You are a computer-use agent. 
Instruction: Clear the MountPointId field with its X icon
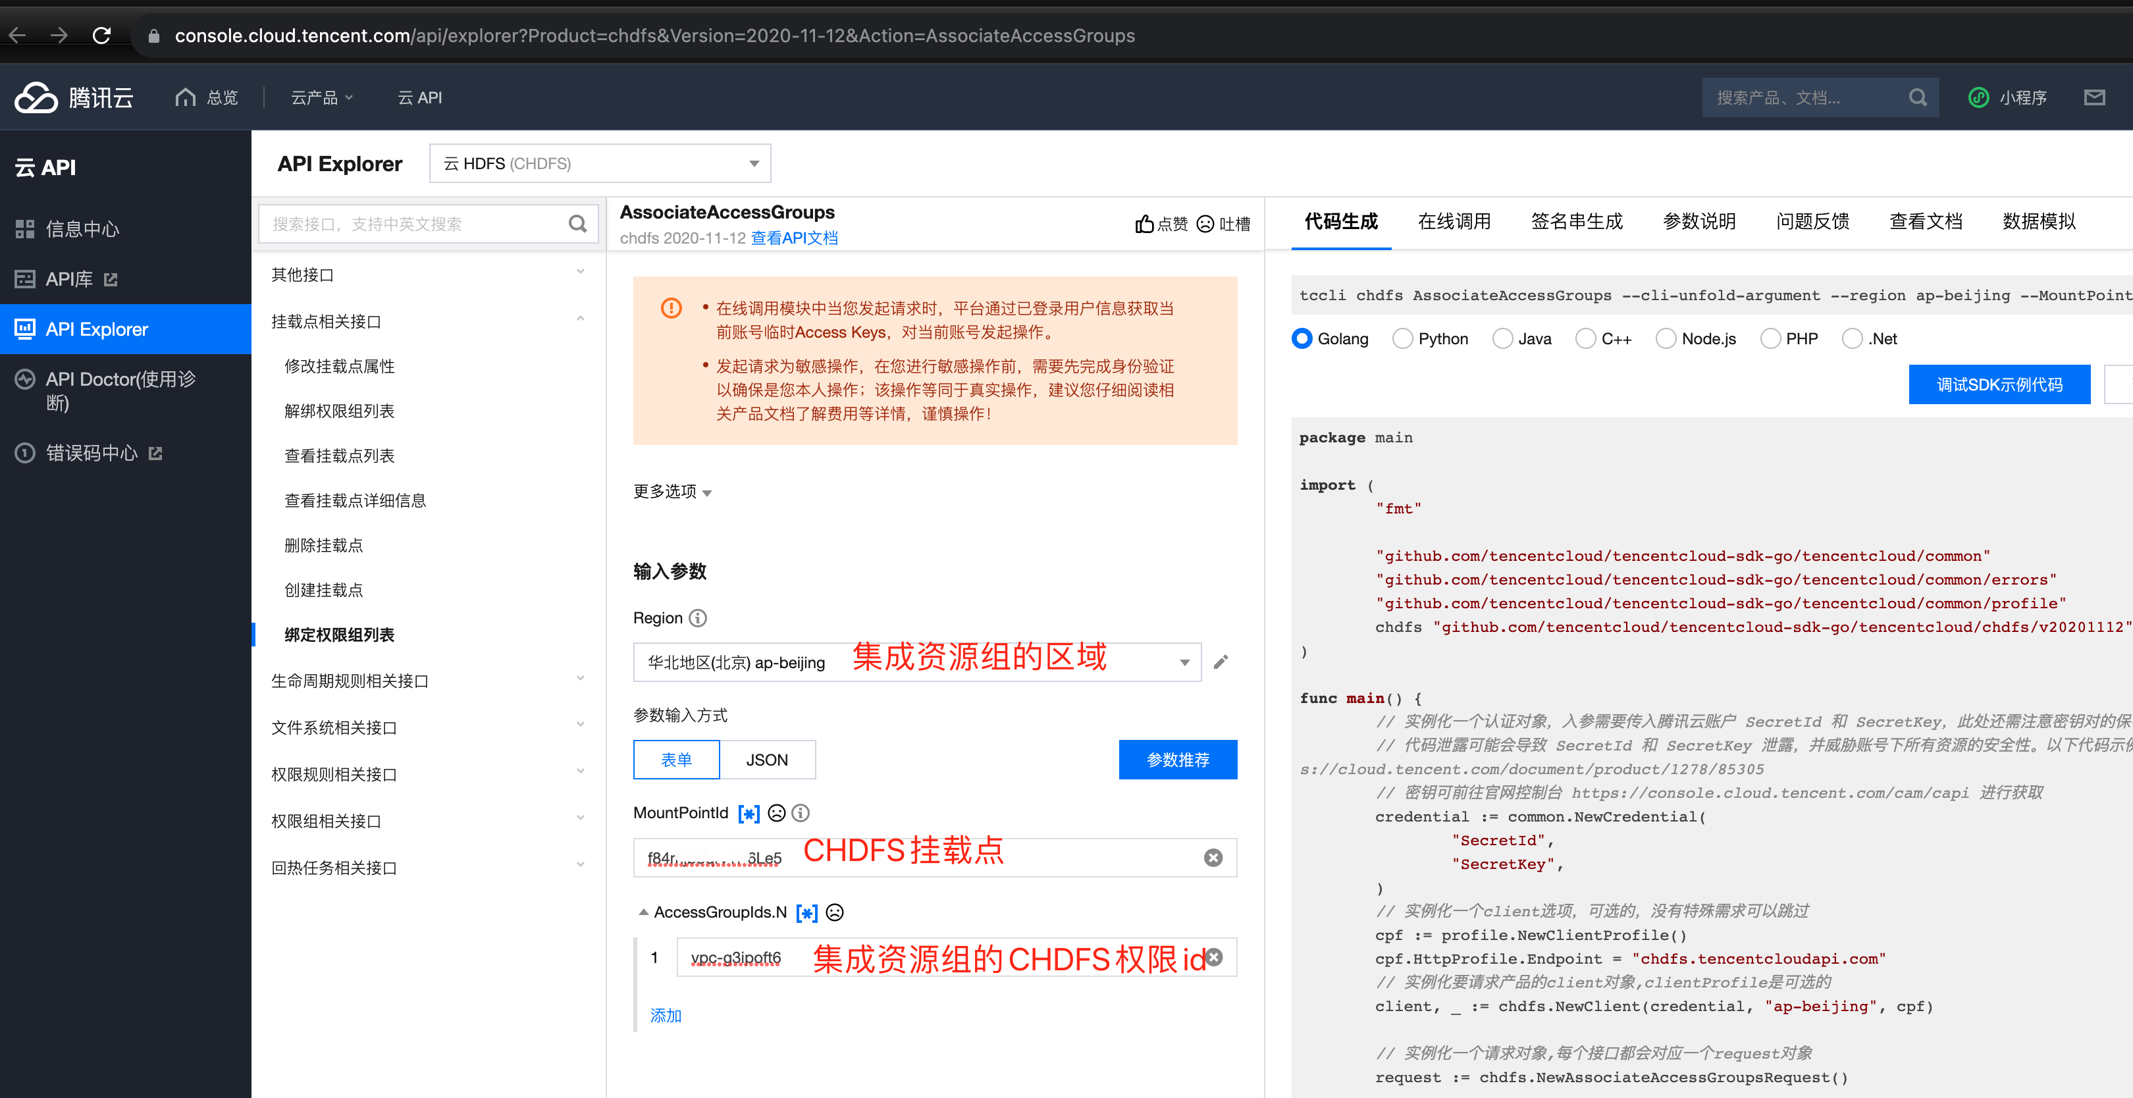point(1213,858)
